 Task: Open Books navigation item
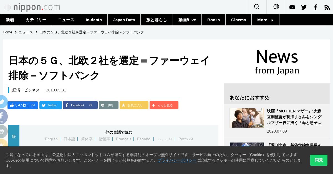point(214,20)
